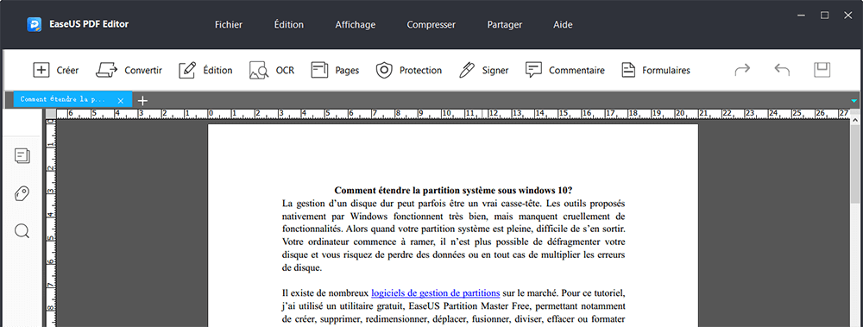Open the bookmarks tag sidebar panel

(x=22, y=193)
